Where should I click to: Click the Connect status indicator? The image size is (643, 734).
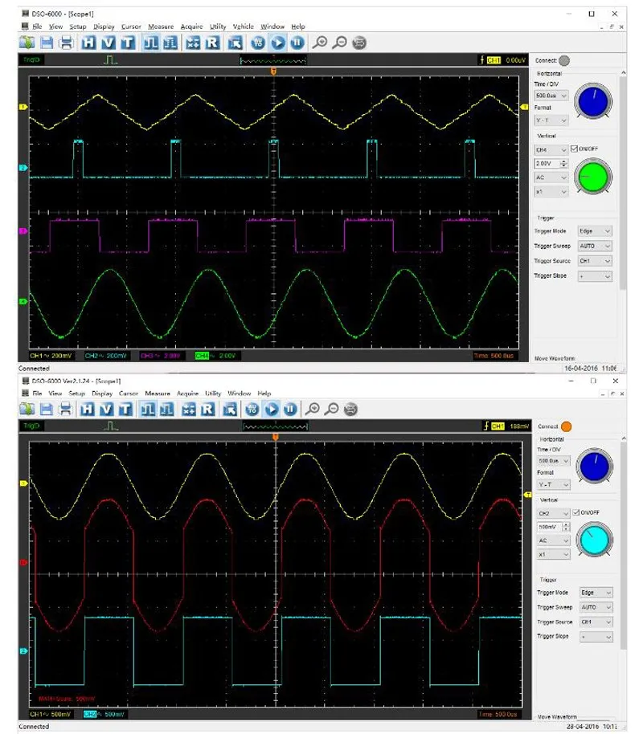564,60
